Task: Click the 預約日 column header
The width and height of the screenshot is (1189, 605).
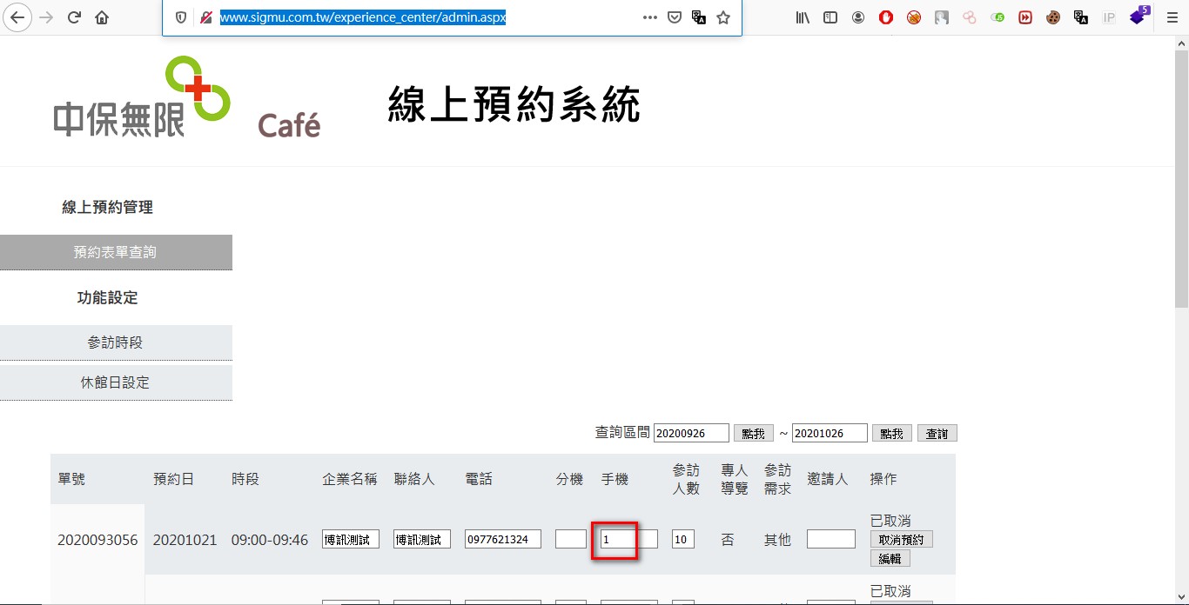Action: coord(174,479)
